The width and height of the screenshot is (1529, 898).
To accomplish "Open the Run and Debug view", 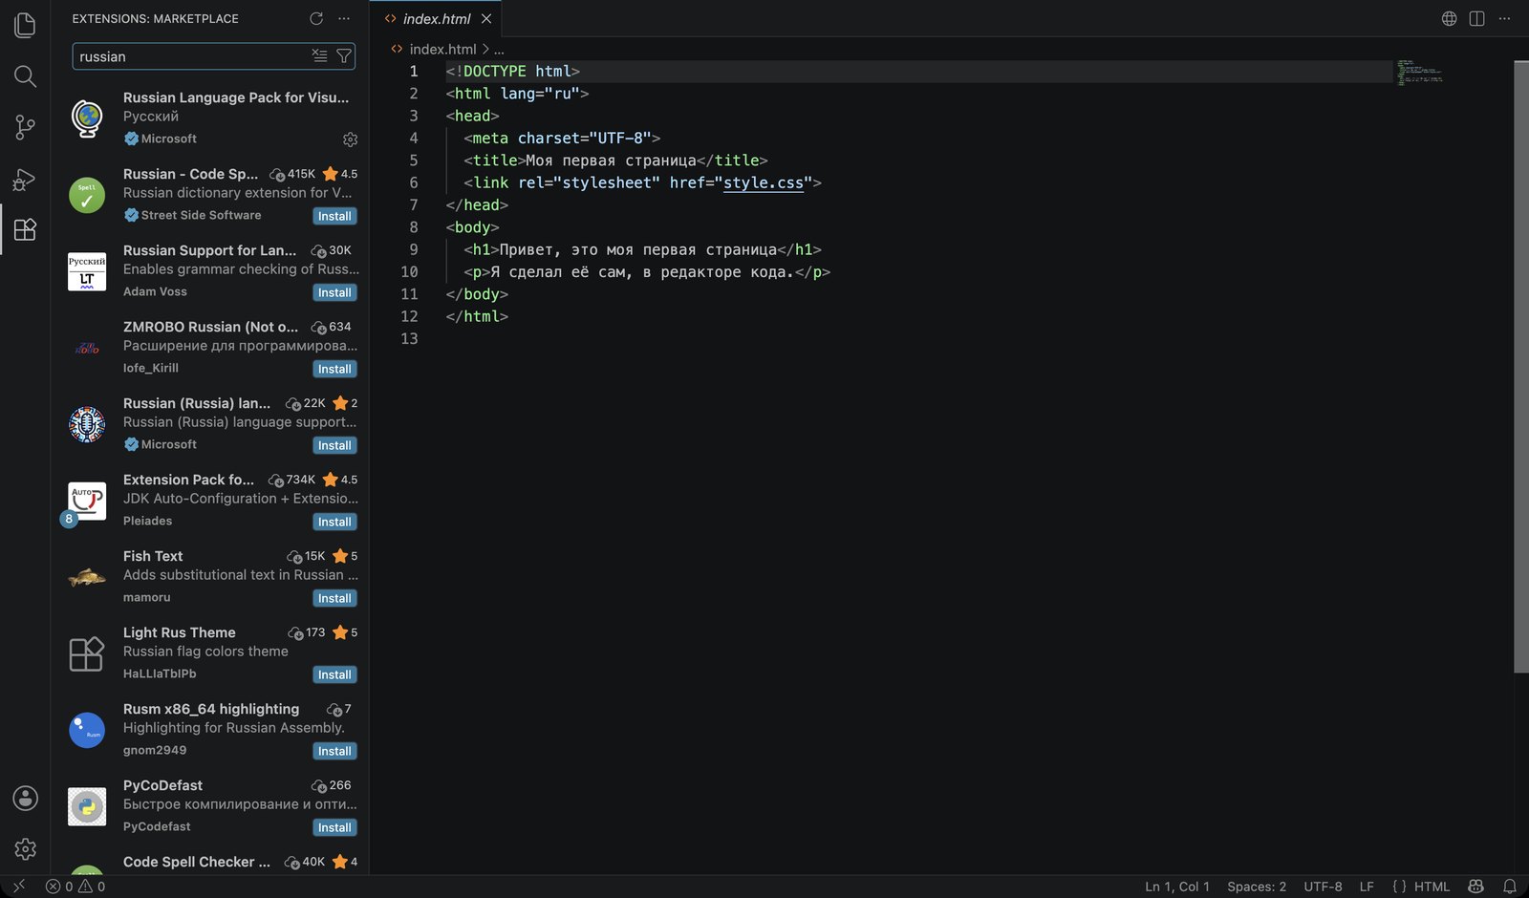I will 25,179.
